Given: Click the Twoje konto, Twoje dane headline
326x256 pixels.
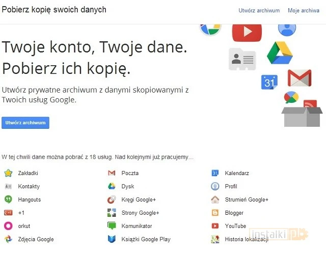Looking at the screenshot, I should click(x=95, y=47).
